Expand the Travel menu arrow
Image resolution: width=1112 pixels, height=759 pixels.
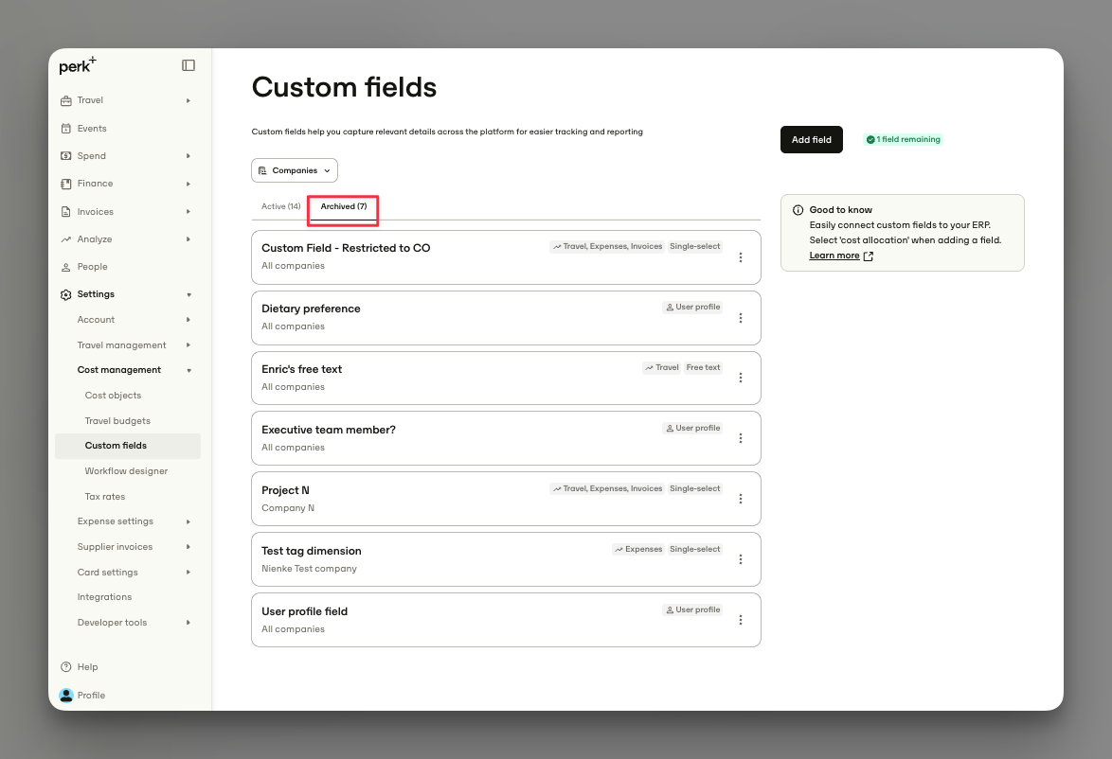pos(188,100)
